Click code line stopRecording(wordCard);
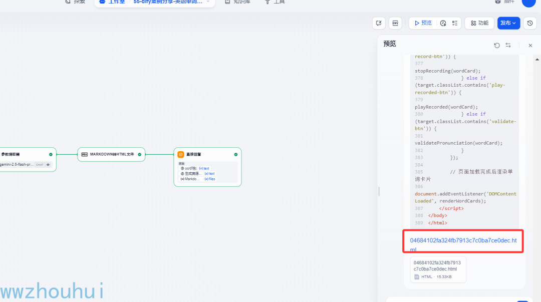Image resolution: width=541 pixels, height=302 pixels. pos(447,71)
